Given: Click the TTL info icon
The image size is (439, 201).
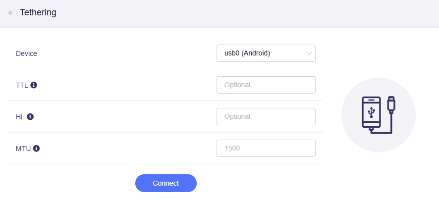Looking at the screenshot, I should pos(34,85).
